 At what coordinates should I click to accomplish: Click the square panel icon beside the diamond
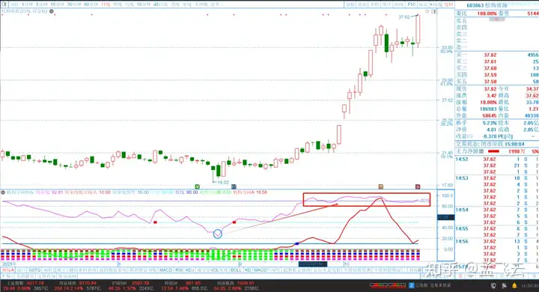click(433, 11)
